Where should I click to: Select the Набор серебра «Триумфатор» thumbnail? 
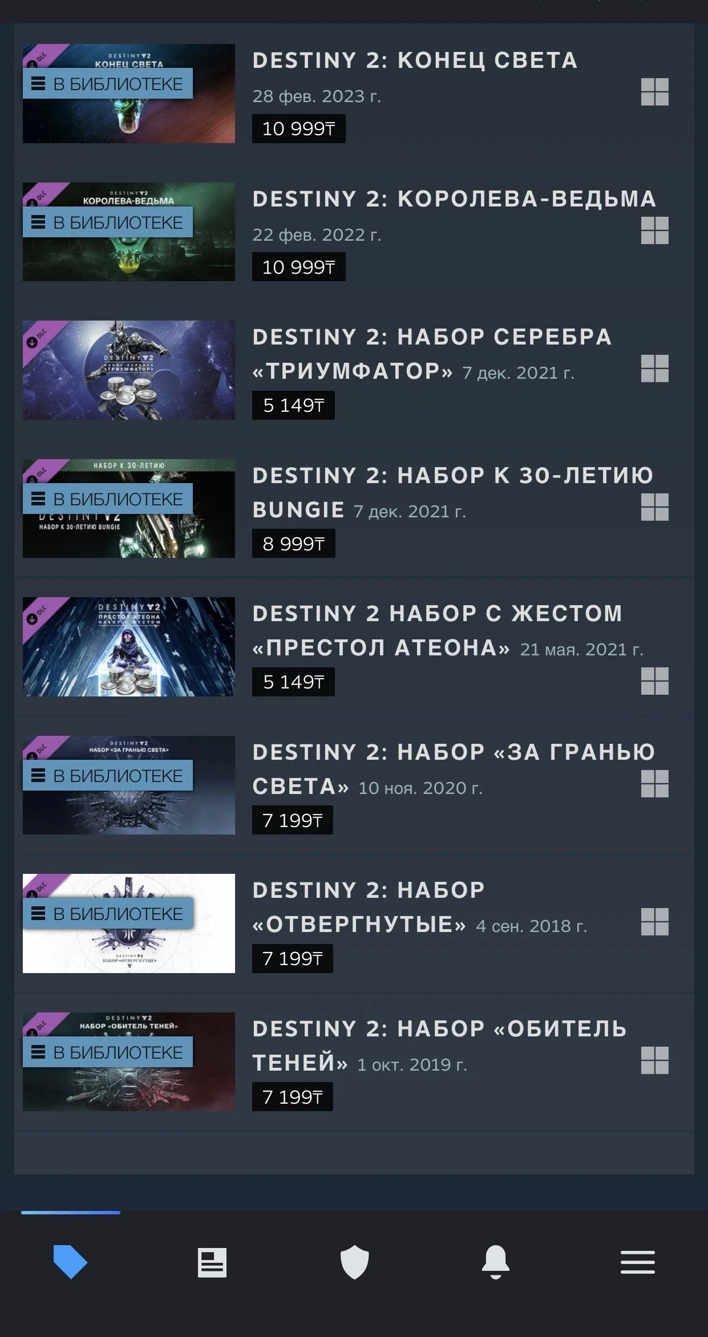click(129, 370)
